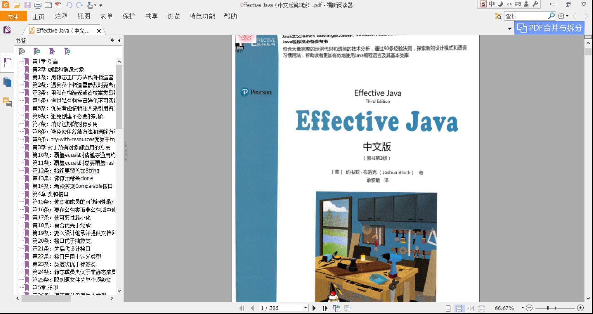Open the customize quick access toolbar arrow
Image resolution: width=593 pixels, height=314 pixels.
(x=101, y=5)
